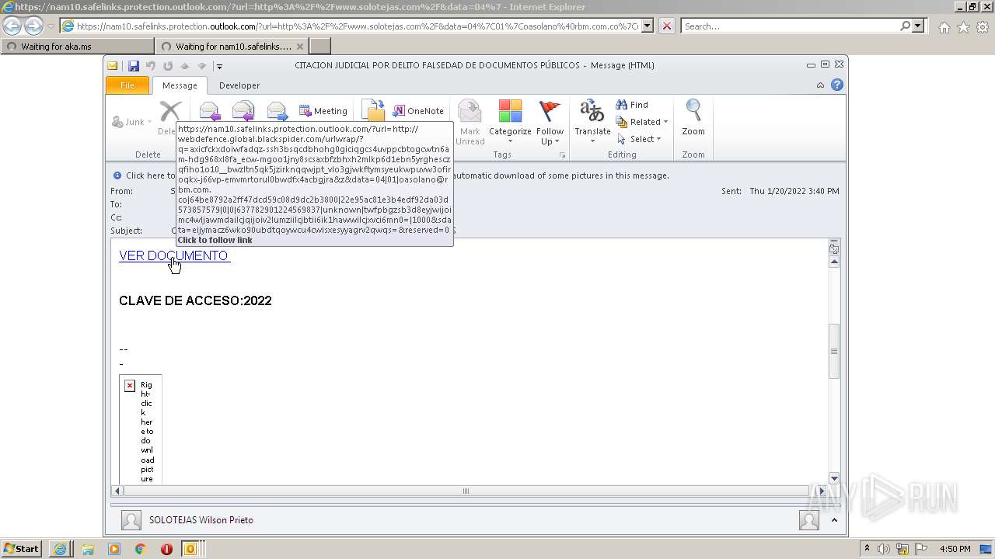Click the Forward icon
The image size is (995, 559).
pos(278,111)
